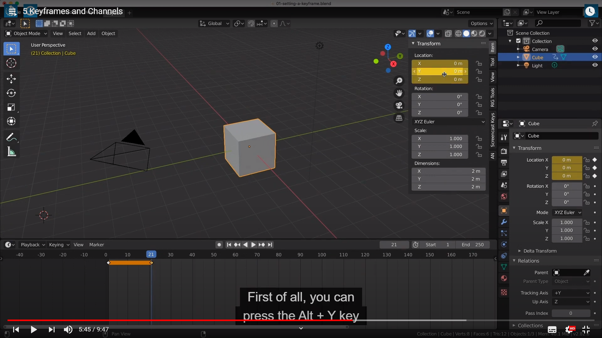The height and width of the screenshot is (338, 602).
Task: Click the Options button in header
Action: tap(481, 23)
